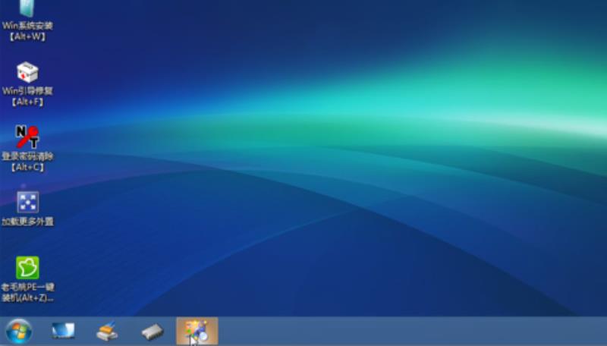The image size is (607, 346).
Task: Click the show desktop monitor icon in taskbar
Action: [x=63, y=331]
